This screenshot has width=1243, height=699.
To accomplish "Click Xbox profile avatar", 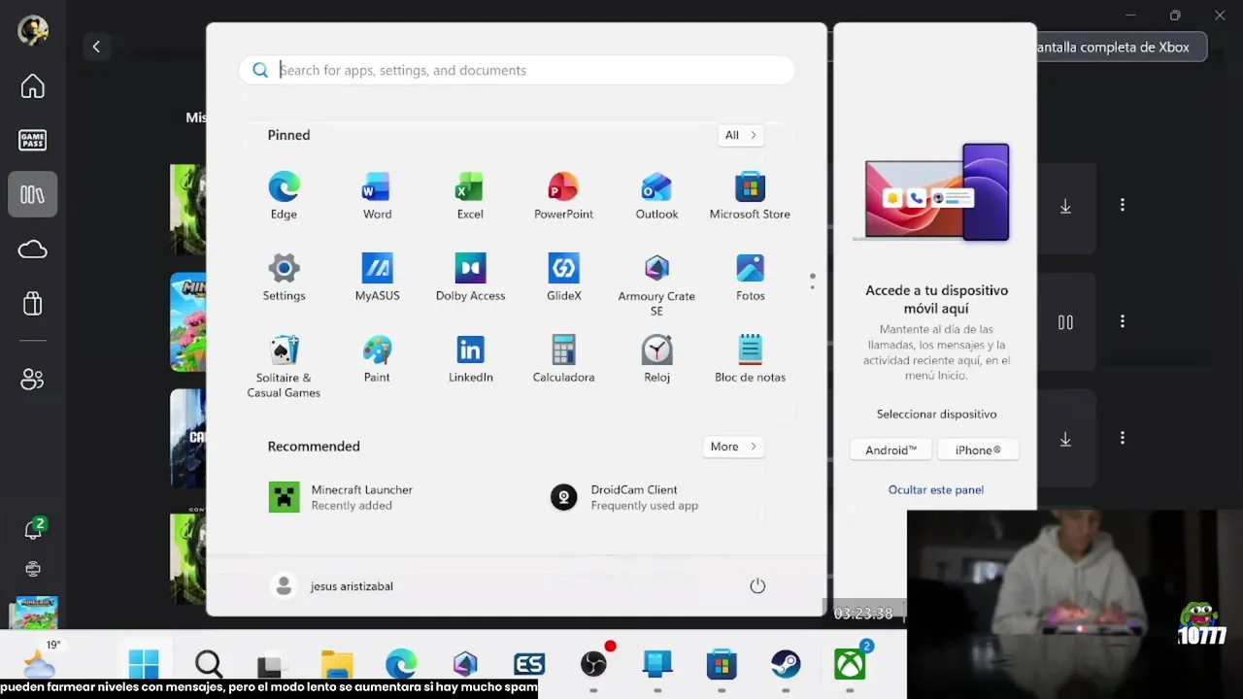I will point(33,30).
